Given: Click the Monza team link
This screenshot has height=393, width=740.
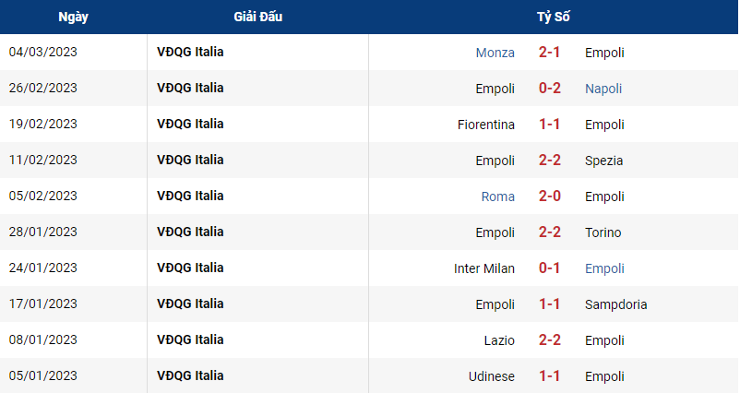Looking at the screenshot, I should (x=495, y=53).
